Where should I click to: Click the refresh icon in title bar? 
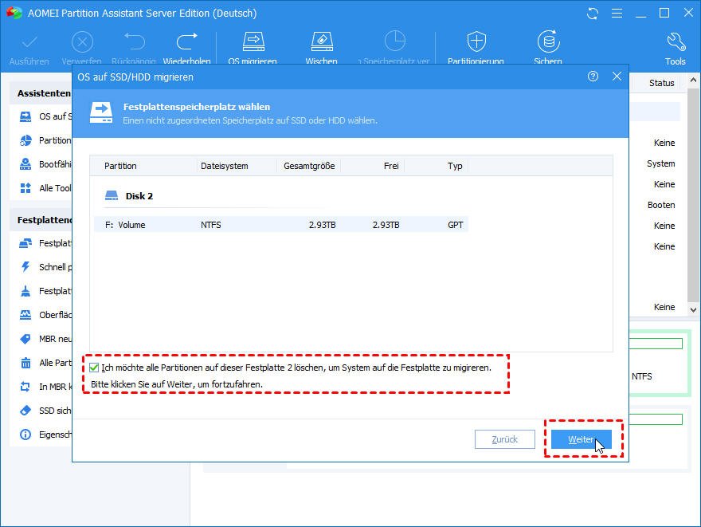coord(593,14)
